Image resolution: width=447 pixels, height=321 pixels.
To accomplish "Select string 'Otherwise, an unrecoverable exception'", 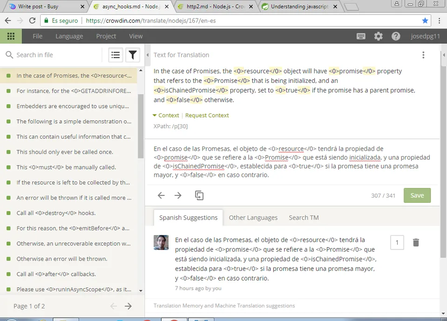I will point(68,243).
